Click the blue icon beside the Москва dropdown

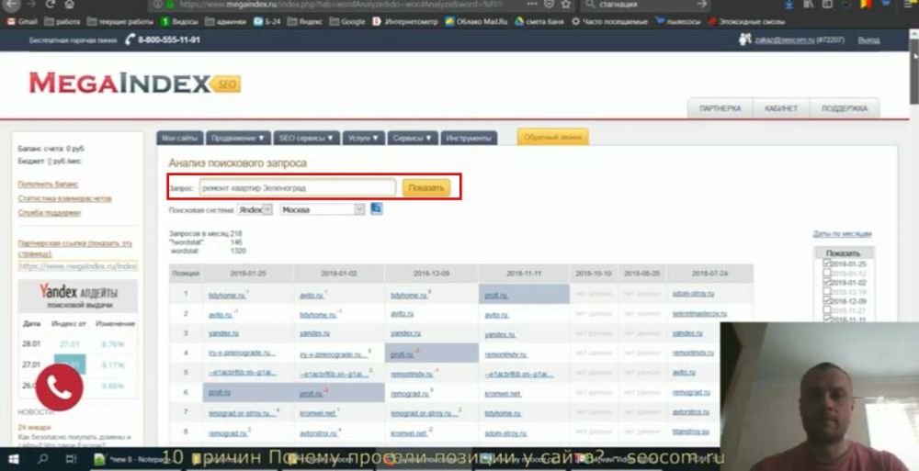pos(377,209)
